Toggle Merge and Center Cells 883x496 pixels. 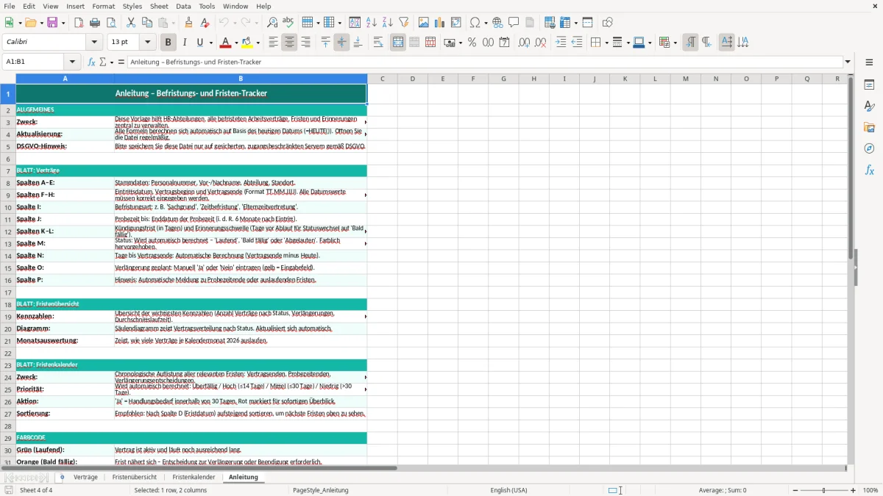[398, 43]
